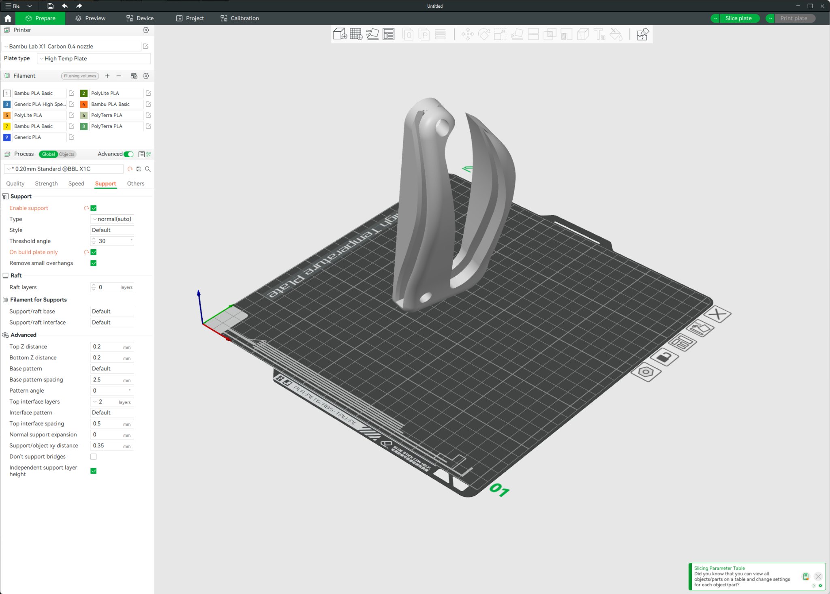830x594 pixels.
Task: Click the Auto orient toolbar icon
Action: pyautogui.click(x=372, y=34)
